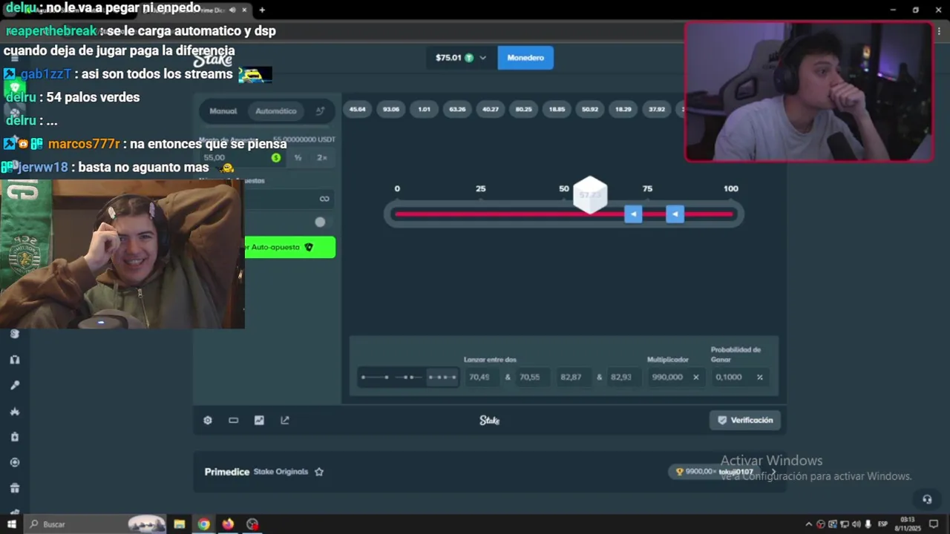Click the multiplier field showing 990,000
Screen dimensions: 950x534
[x=675, y=377]
